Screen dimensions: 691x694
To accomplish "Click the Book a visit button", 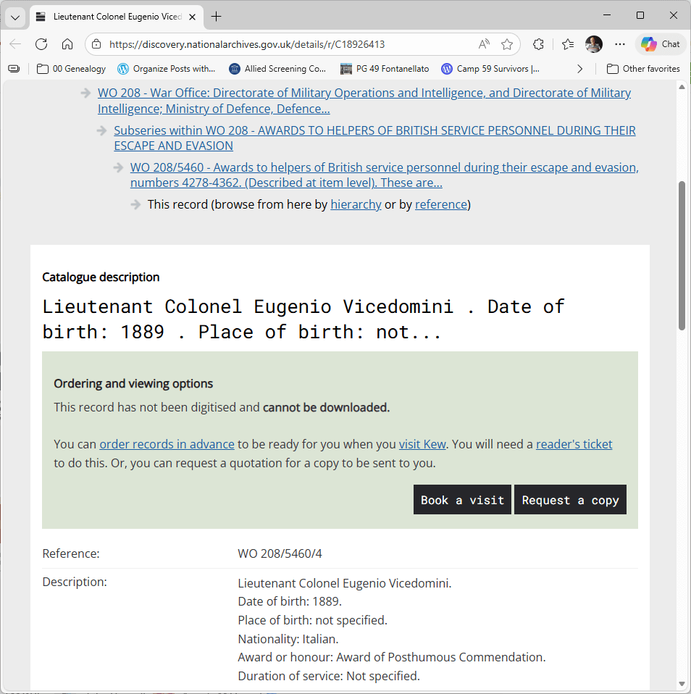I will tap(462, 500).
